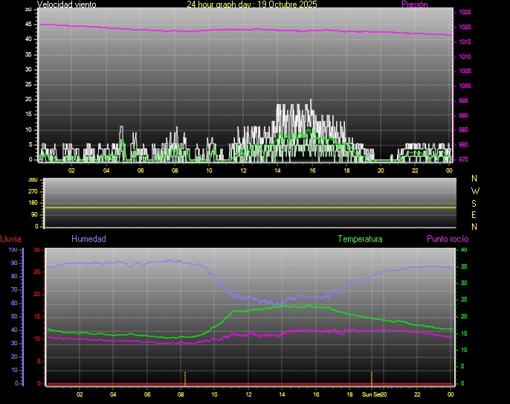
Task: Click the W compass direction letter
Action: (x=476, y=190)
